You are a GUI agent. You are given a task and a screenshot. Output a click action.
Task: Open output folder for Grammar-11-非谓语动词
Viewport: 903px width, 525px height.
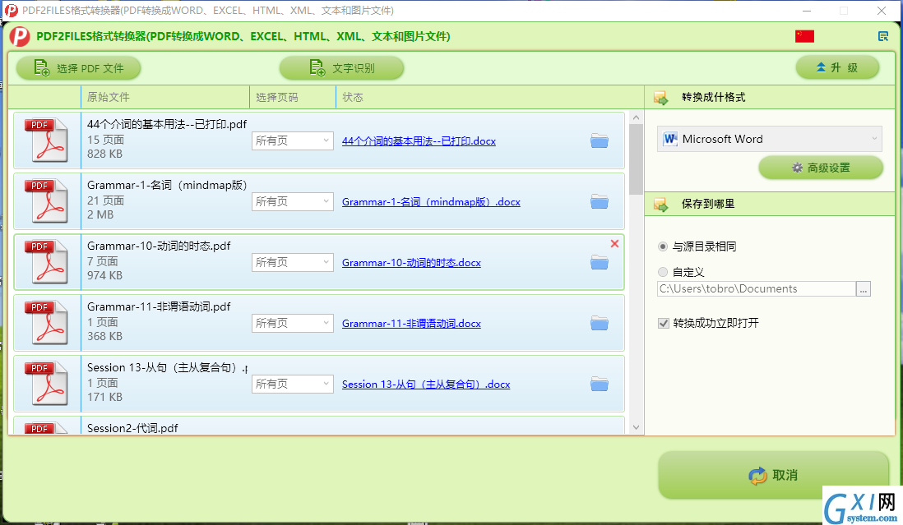tap(600, 324)
